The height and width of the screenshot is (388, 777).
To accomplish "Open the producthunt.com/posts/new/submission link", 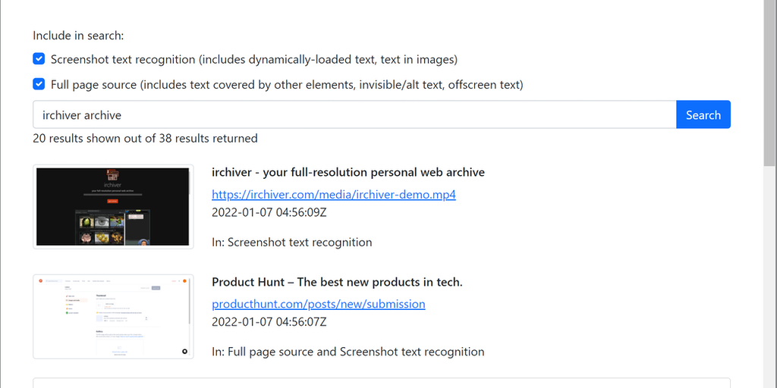I will tap(318, 304).
